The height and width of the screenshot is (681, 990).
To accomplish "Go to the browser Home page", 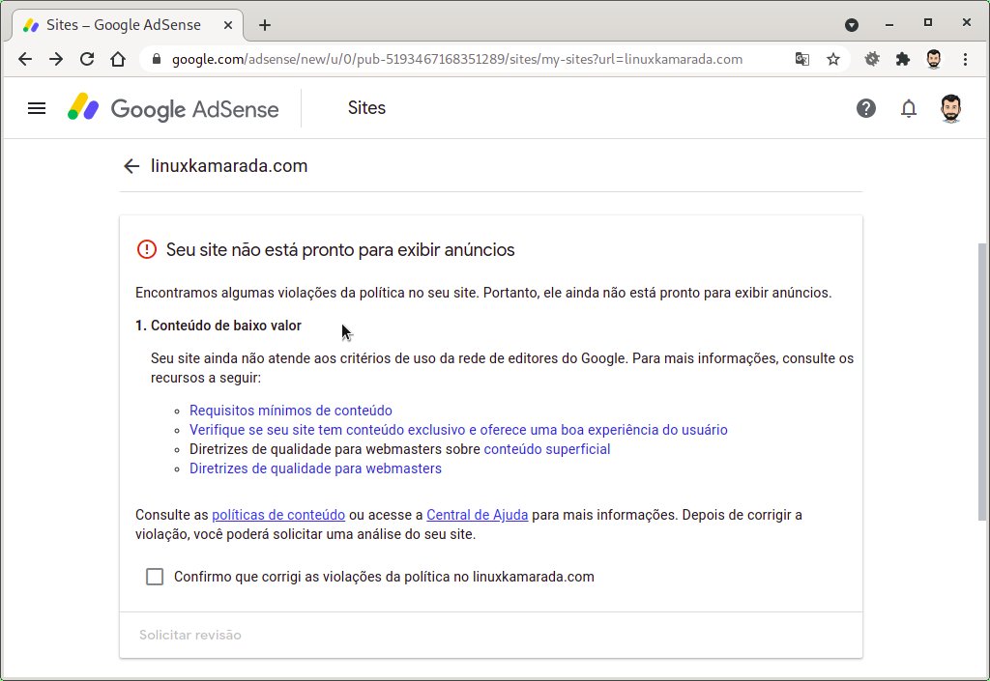I will pos(118,59).
